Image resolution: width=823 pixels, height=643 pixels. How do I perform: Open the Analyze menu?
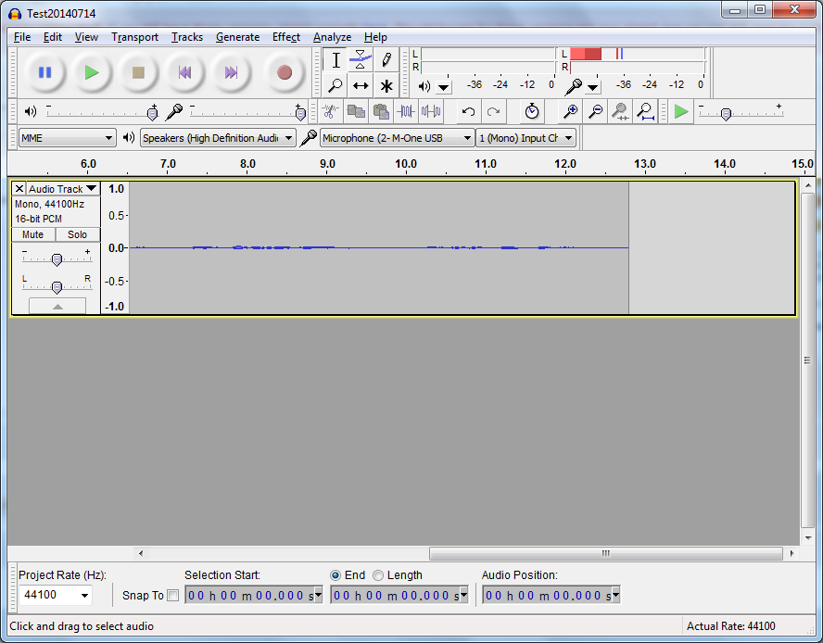pyautogui.click(x=332, y=37)
